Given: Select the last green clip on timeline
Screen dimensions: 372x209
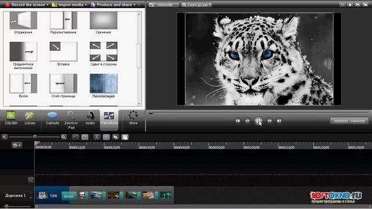Looking at the screenshot, I should pyautogui.click(x=166, y=195).
